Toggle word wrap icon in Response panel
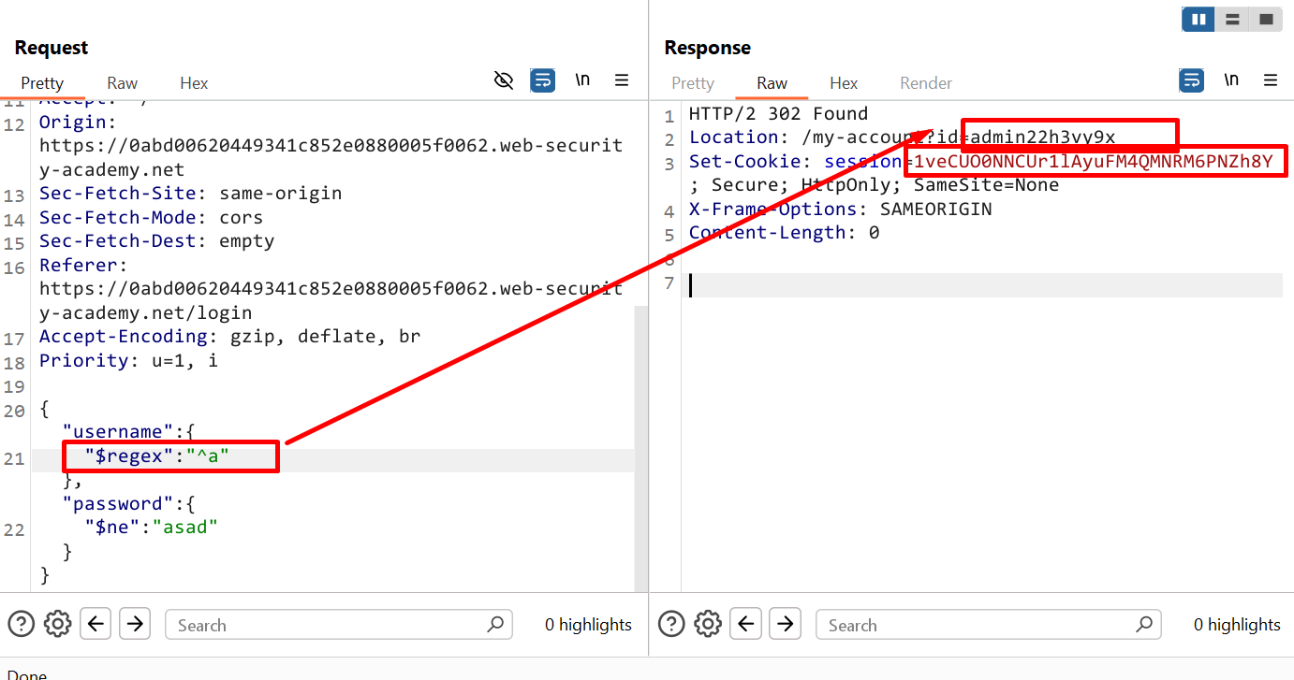The width and height of the screenshot is (1294, 680). click(1191, 80)
